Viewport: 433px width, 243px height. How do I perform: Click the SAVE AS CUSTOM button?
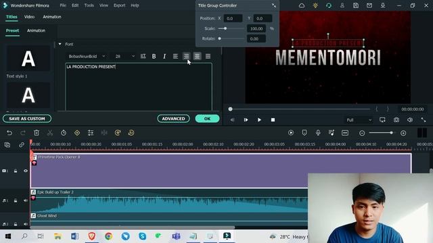(27, 119)
